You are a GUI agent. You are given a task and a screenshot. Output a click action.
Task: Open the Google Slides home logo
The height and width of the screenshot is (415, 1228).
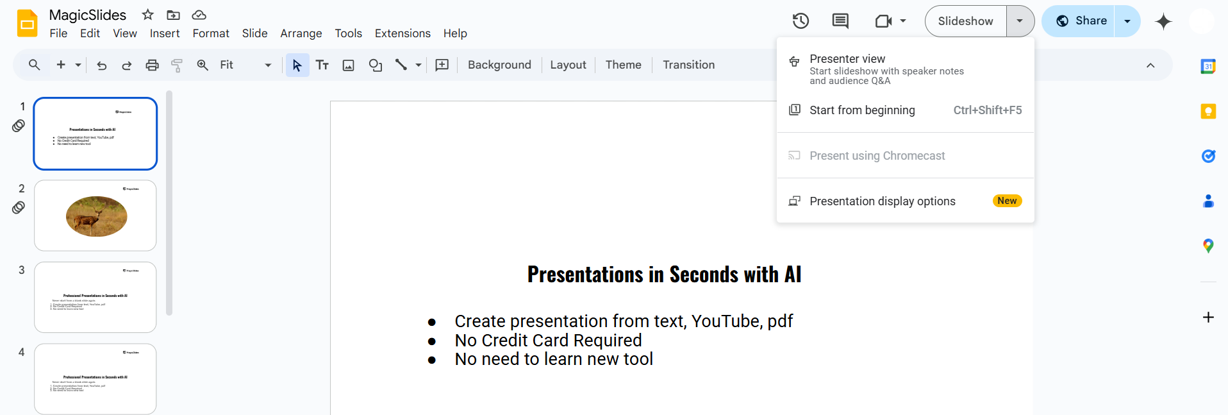[28, 24]
